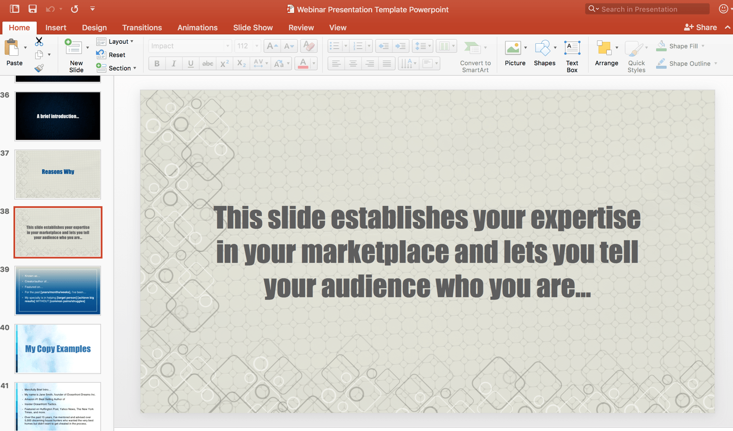Viewport: 733px width, 431px height.
Task: Toggle Underline formatting
Action: coord(191,64)
